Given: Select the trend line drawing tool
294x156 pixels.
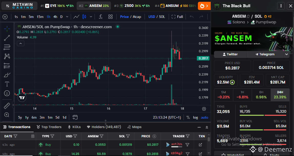Looking at the screenshot, I should point(7,38).
